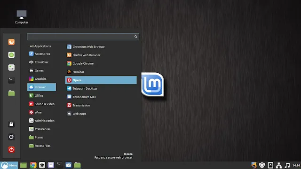Click the purple notes app icon in the panel
This screenshot has height=169, width=301.
pos(51,165)
